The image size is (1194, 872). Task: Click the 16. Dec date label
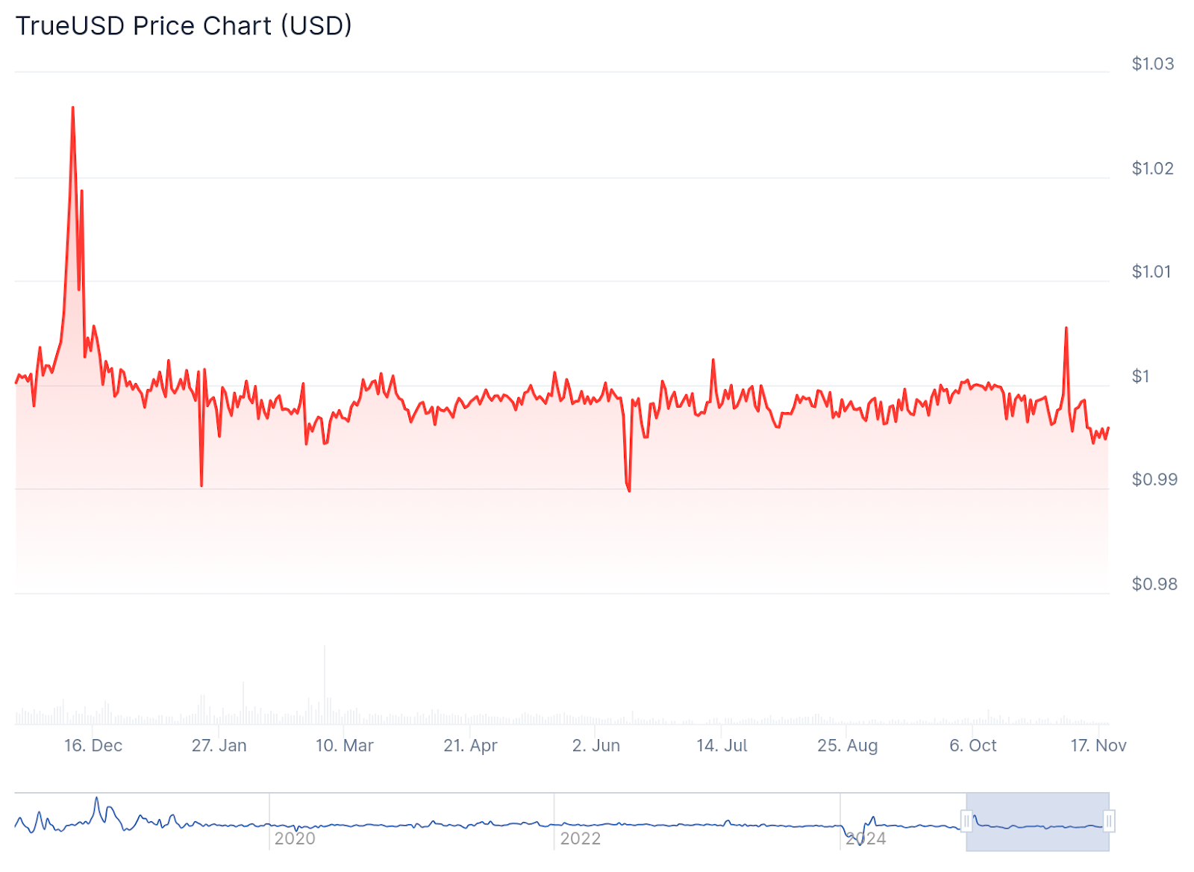93,745
